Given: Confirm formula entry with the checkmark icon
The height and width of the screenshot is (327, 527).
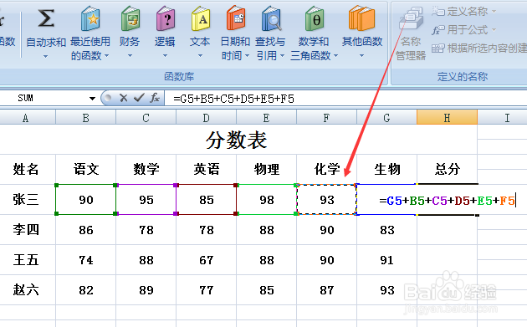Looking at the screenshot, I should [139, 98].
